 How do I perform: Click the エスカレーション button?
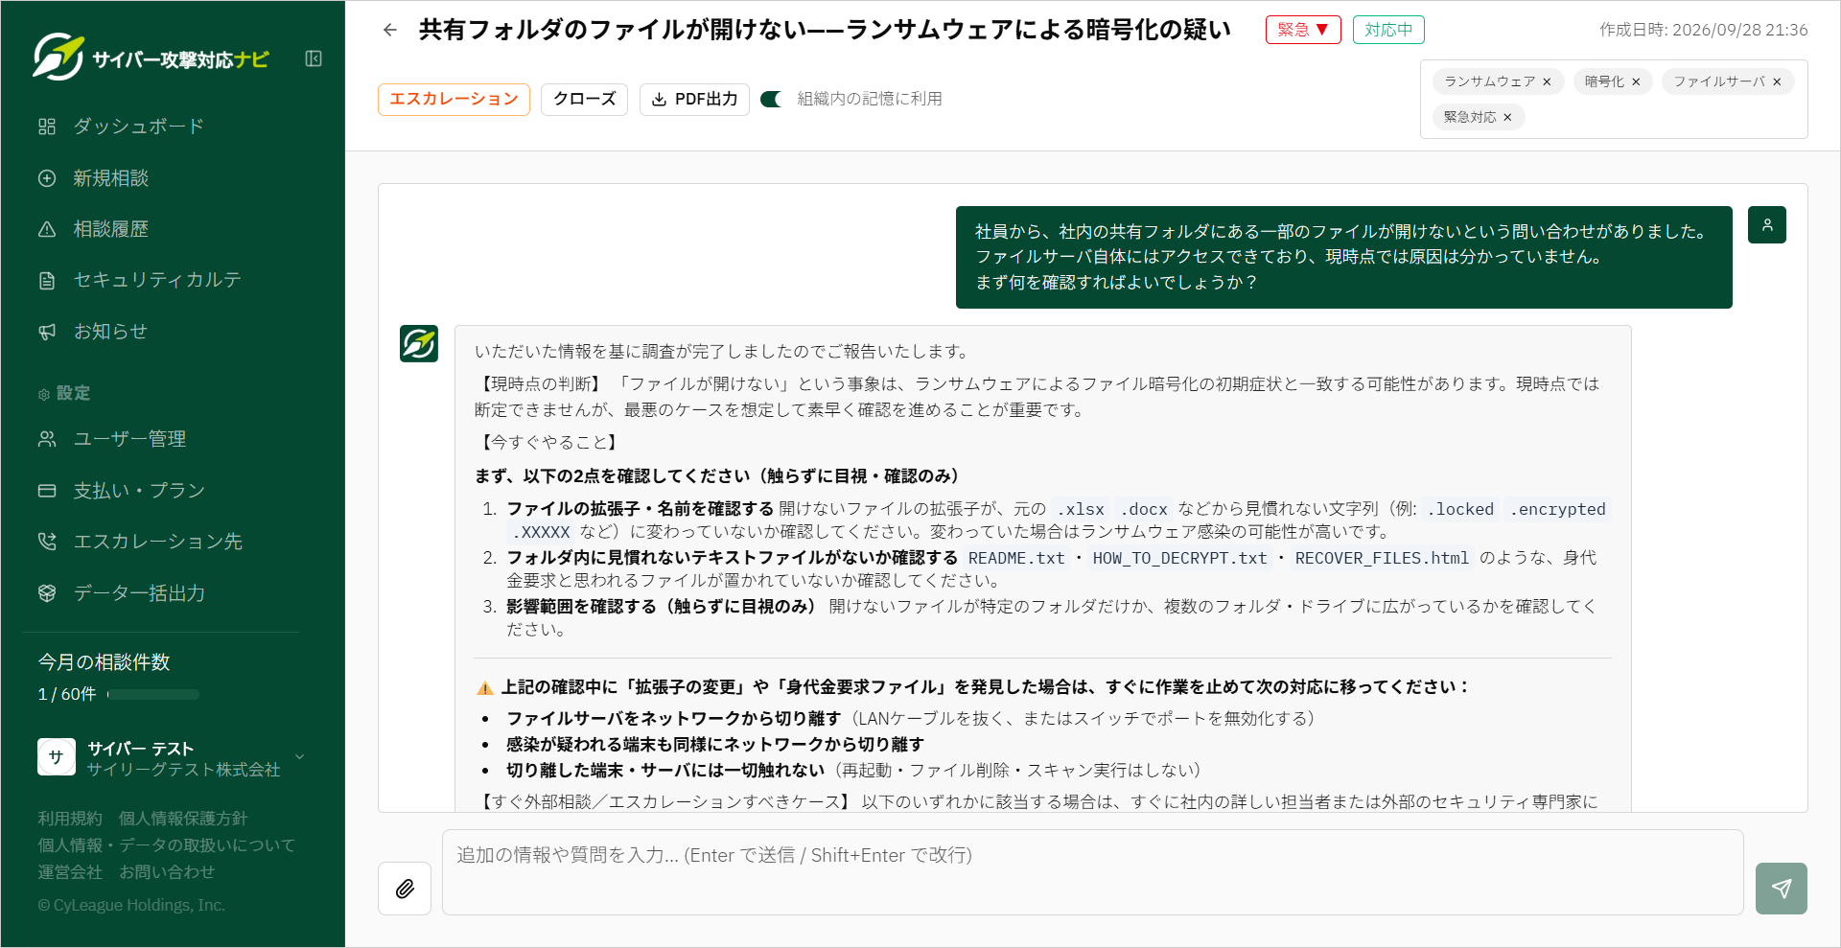(454, 99)
